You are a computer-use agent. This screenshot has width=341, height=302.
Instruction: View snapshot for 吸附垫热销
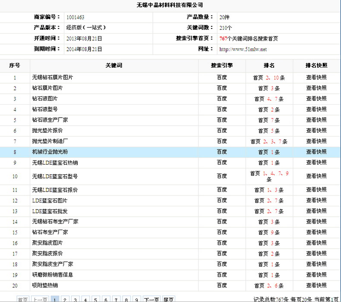(x=316, y=286)
